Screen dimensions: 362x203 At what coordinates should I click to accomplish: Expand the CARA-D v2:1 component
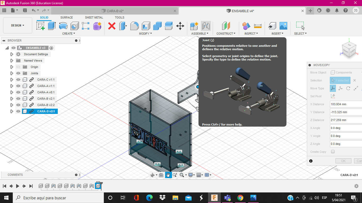point(12,111)
